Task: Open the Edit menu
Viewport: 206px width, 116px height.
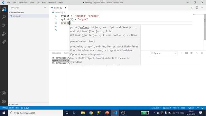Action: pos(14,3)
